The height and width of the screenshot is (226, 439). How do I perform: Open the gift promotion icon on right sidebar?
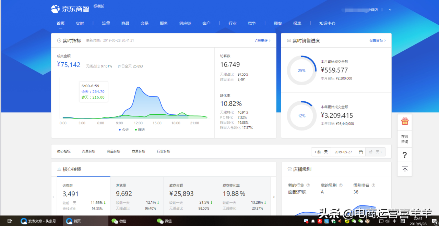point(404,122)
